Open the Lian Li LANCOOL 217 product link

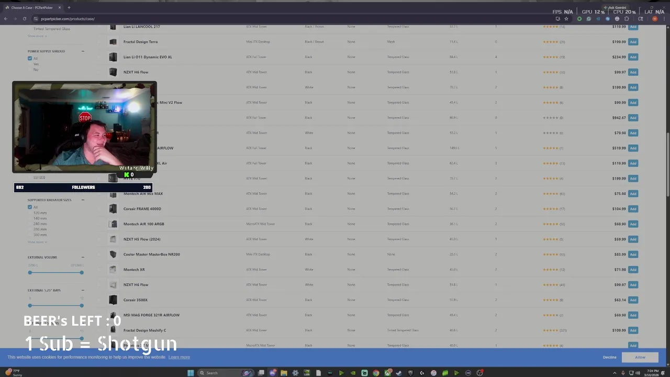pos(142,27)
